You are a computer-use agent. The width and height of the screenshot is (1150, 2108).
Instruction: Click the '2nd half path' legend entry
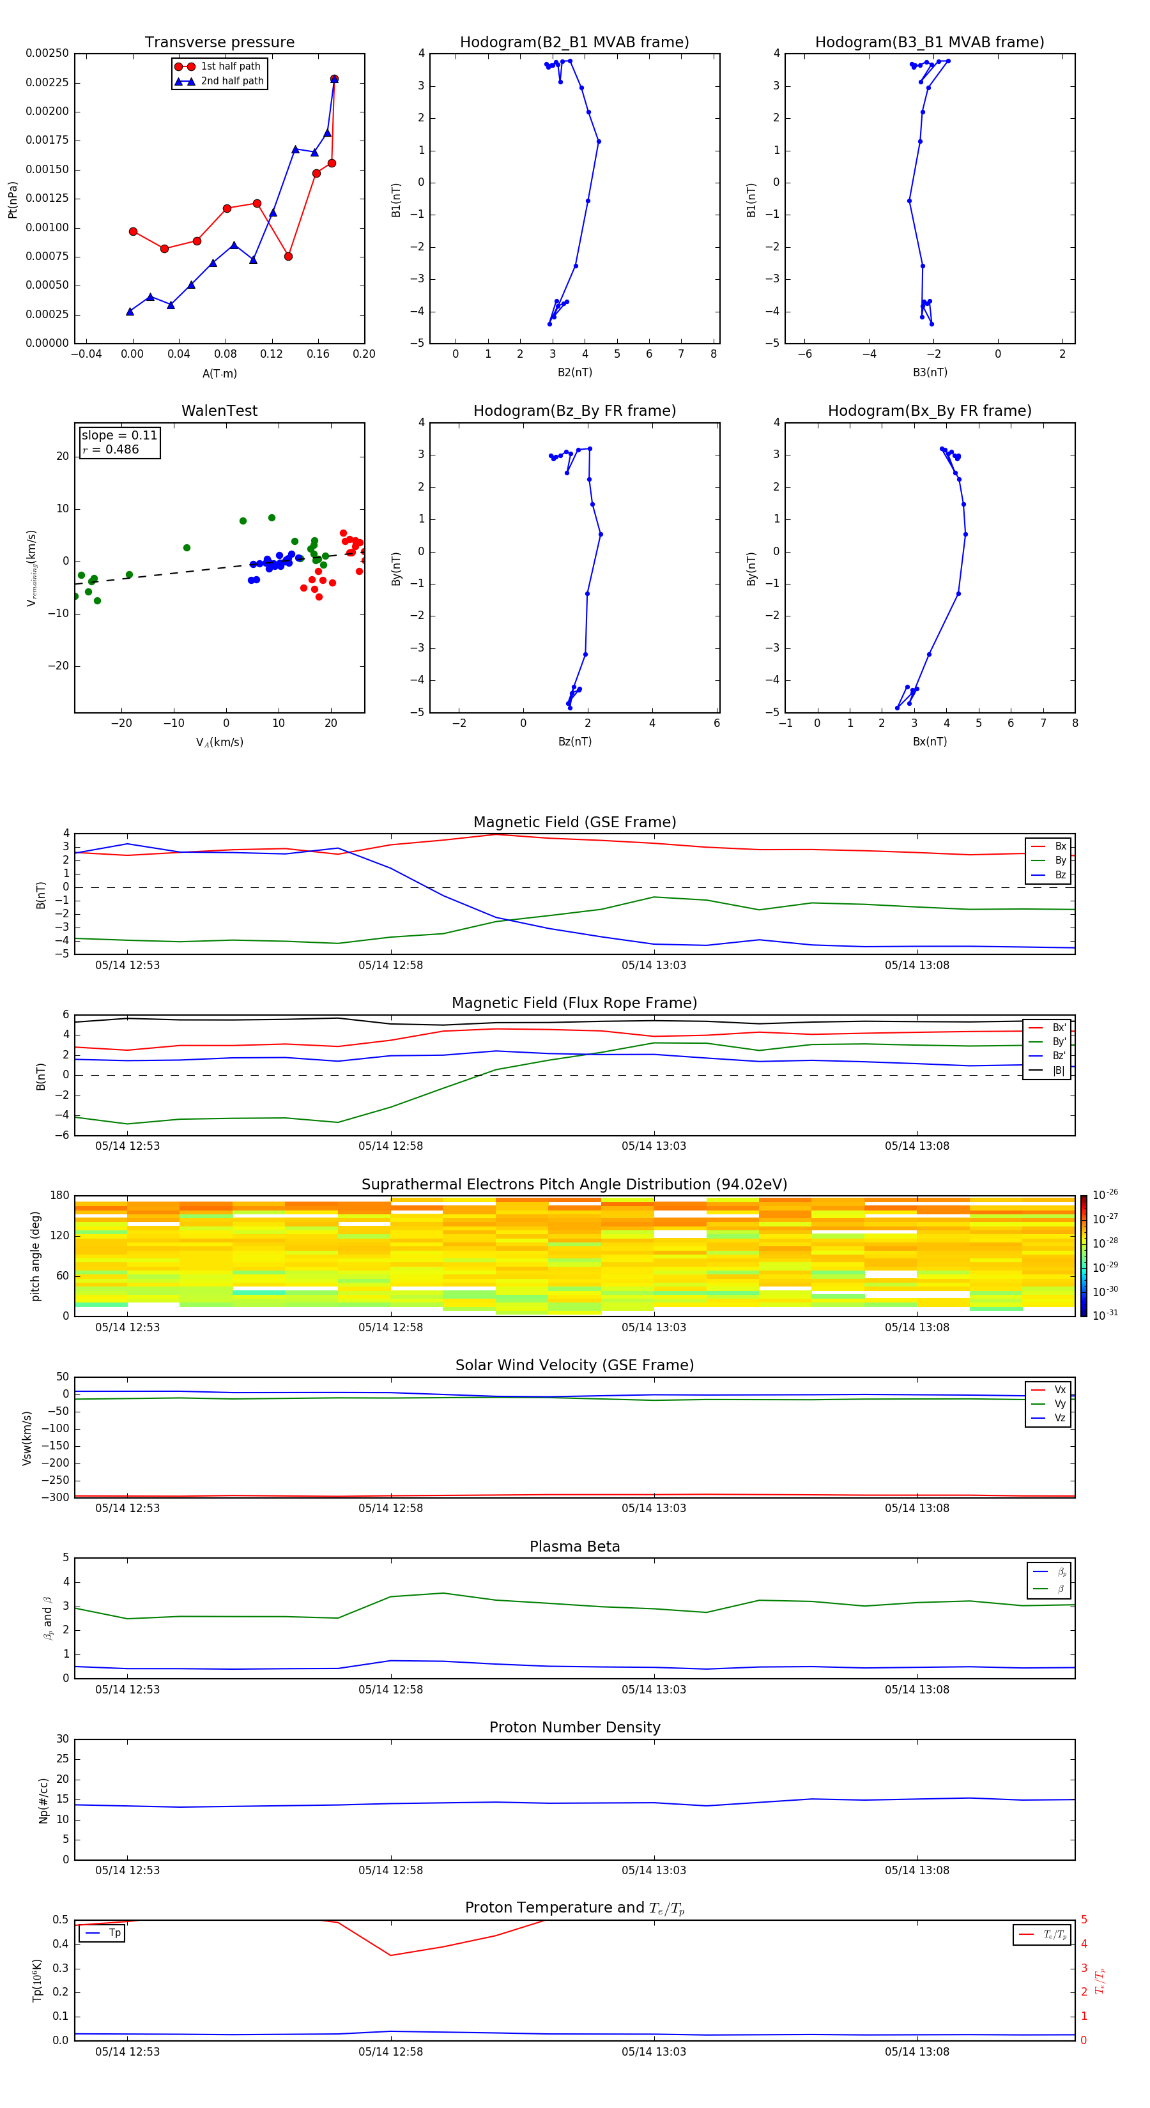pos(219,81)
